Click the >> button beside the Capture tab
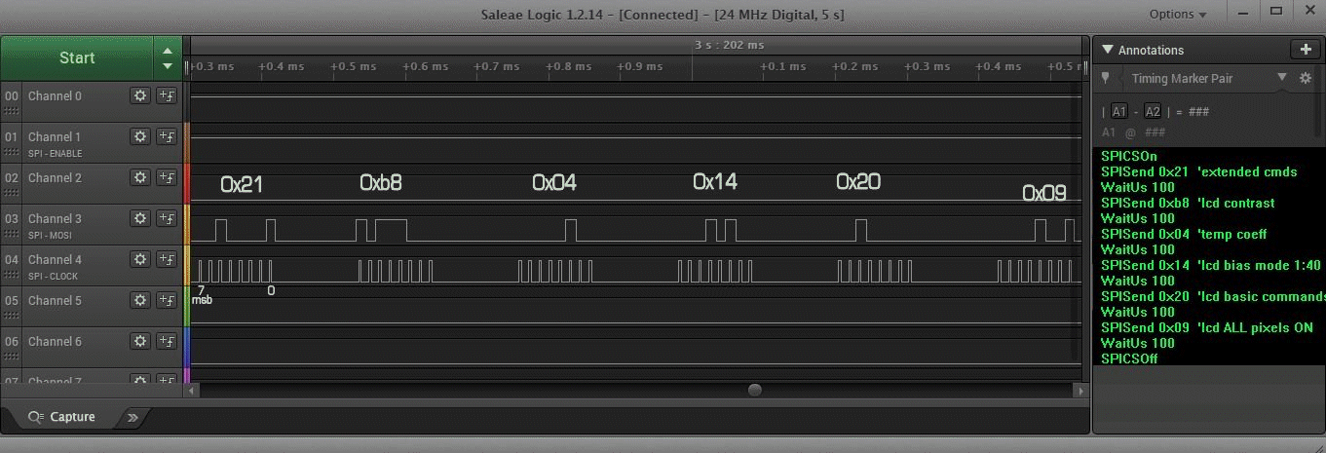This screenshot has width=1326, height=453. click(x=133, y=417)
